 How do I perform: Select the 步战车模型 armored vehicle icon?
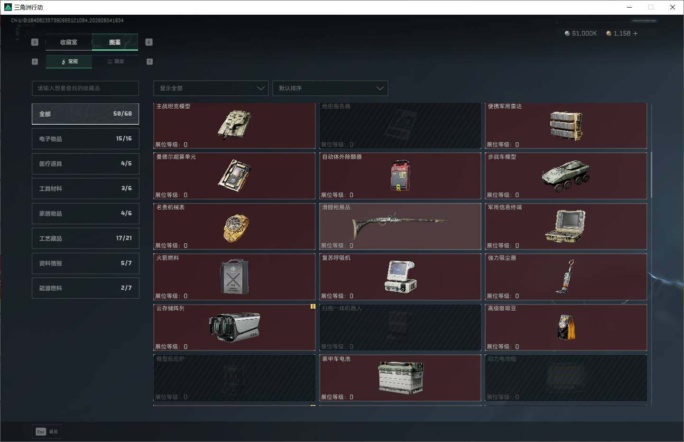click(x=566, y=175)
